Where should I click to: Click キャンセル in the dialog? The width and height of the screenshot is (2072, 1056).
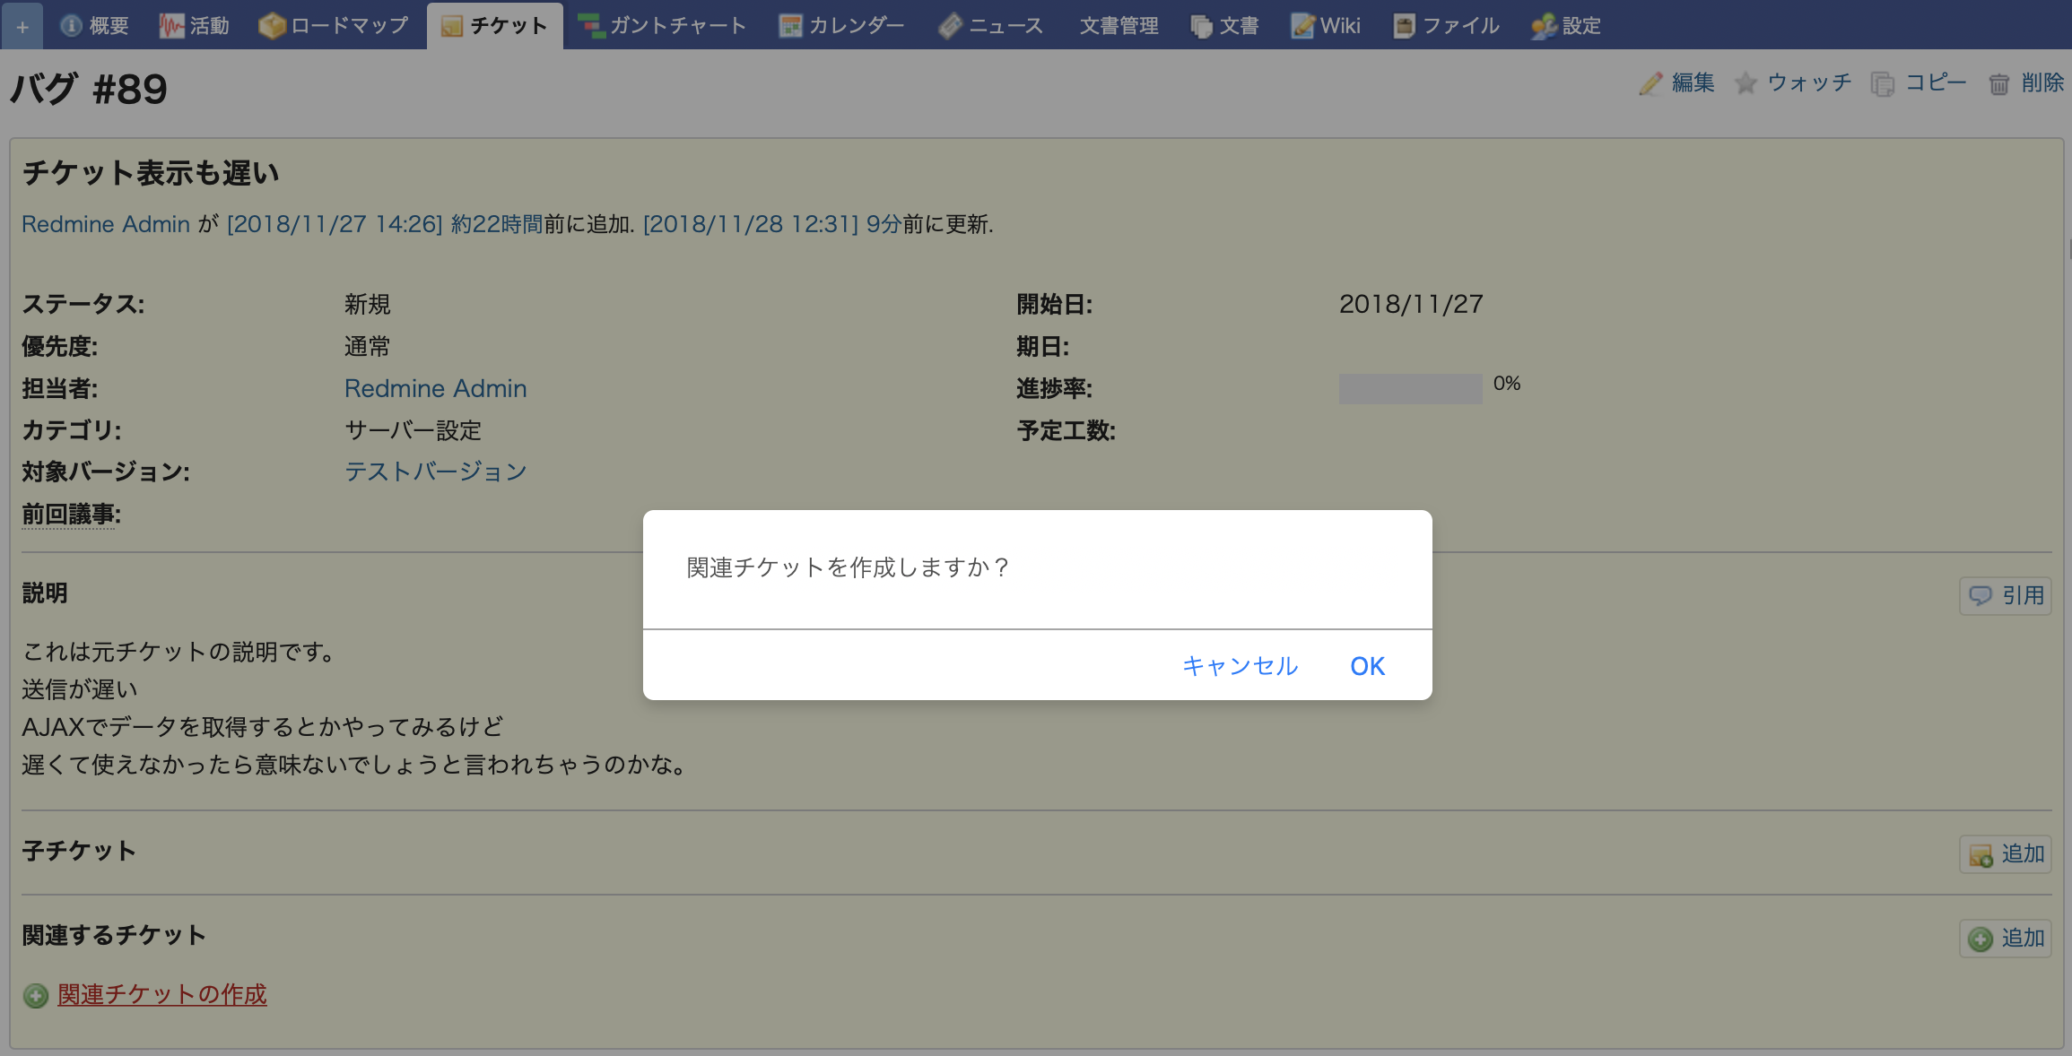click(1240, 665)
